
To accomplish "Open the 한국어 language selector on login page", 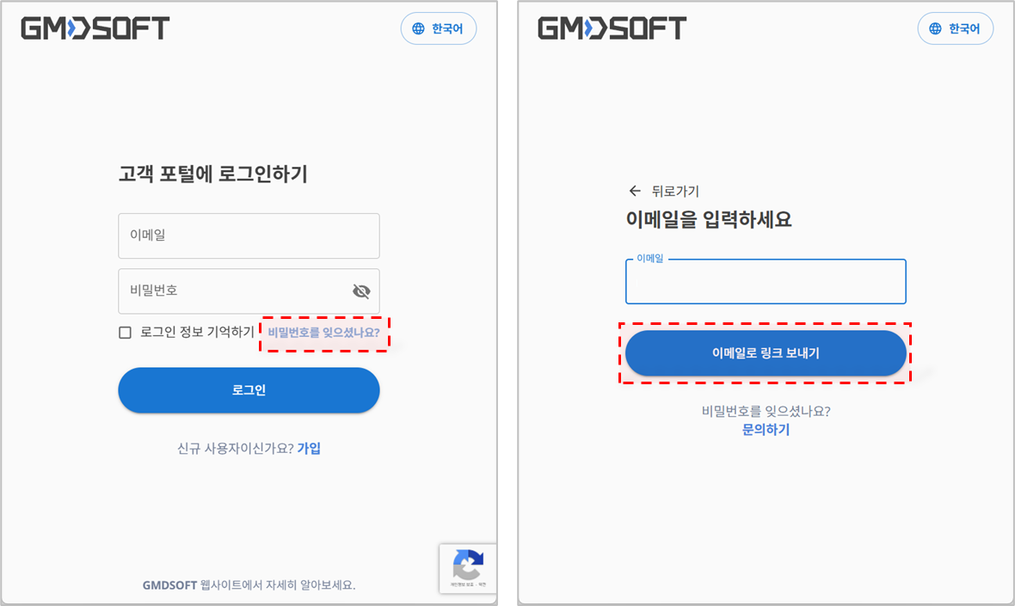I will click(439, 28).
